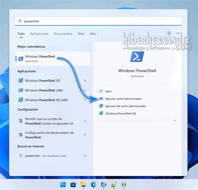This screenshot has height=190, width=198.
Task: Expand chevron for Configuración de desarrollador
Action: [85, 135]
